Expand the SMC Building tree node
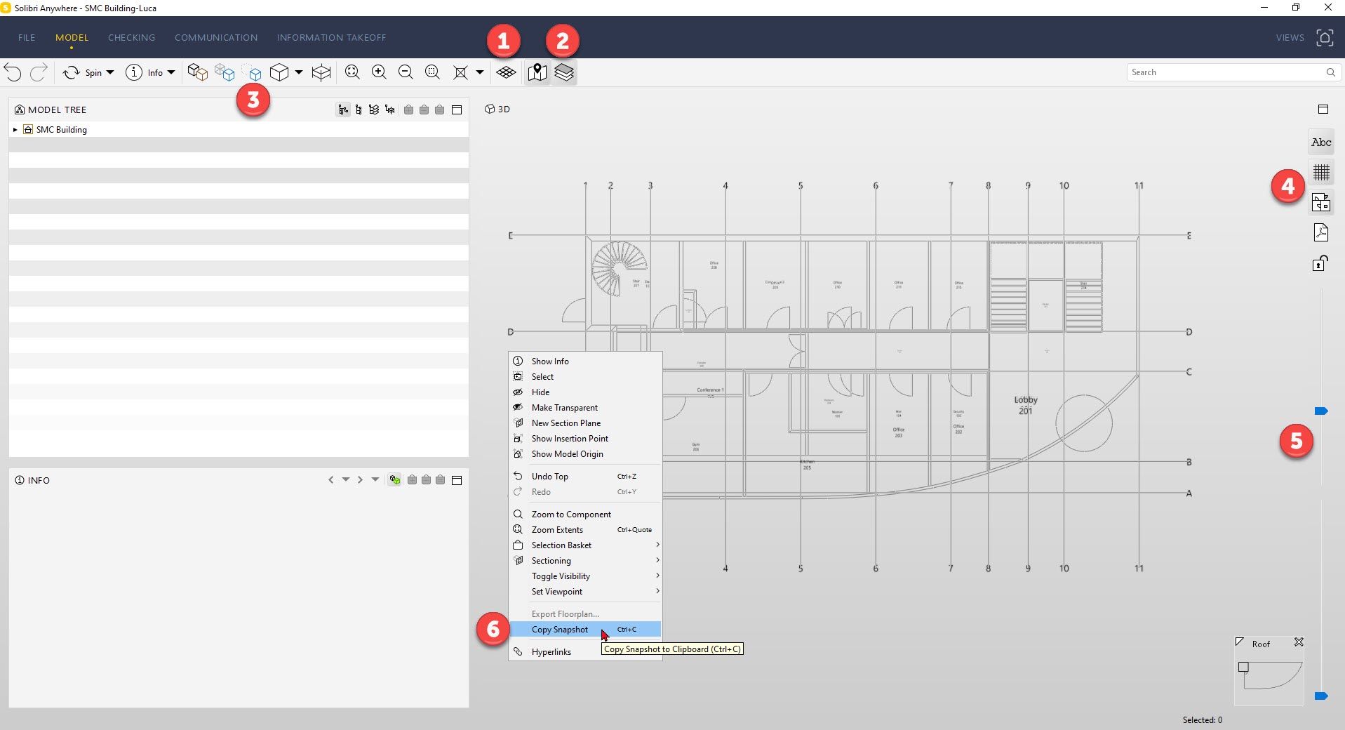 click(15, 130)
